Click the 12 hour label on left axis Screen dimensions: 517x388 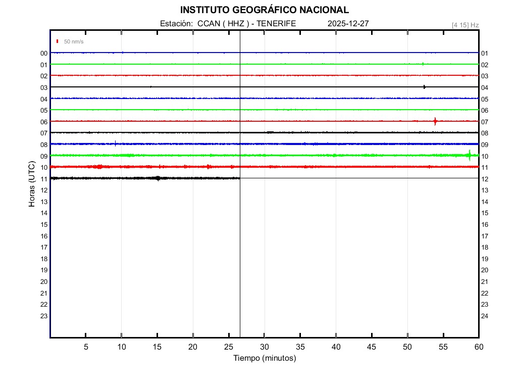point(44,190)
